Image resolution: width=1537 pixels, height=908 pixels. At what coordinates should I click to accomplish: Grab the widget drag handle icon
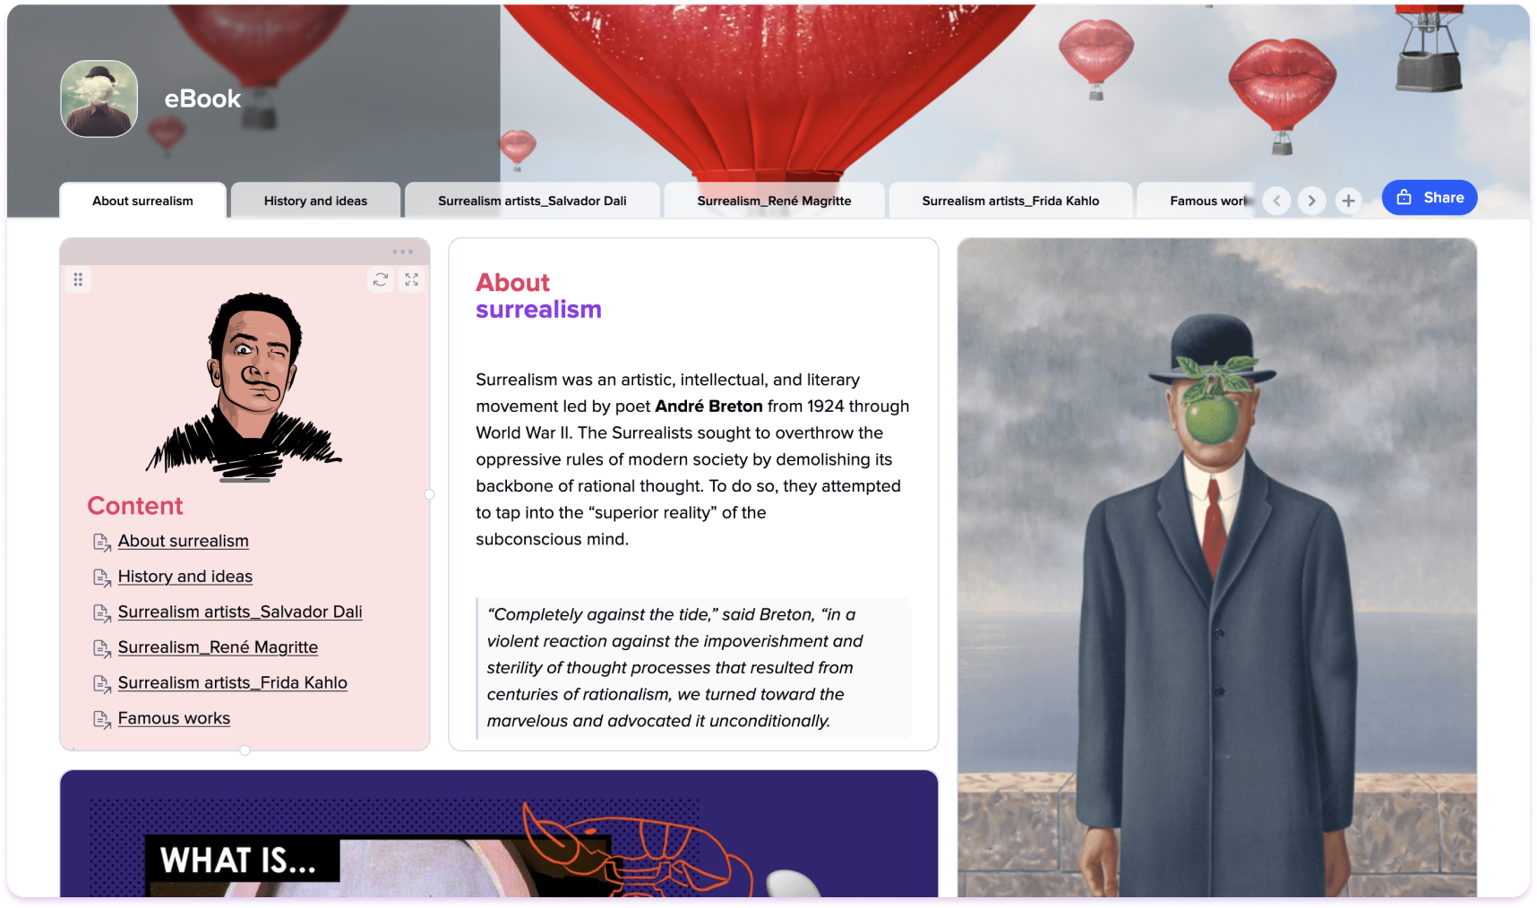[78, 279]
